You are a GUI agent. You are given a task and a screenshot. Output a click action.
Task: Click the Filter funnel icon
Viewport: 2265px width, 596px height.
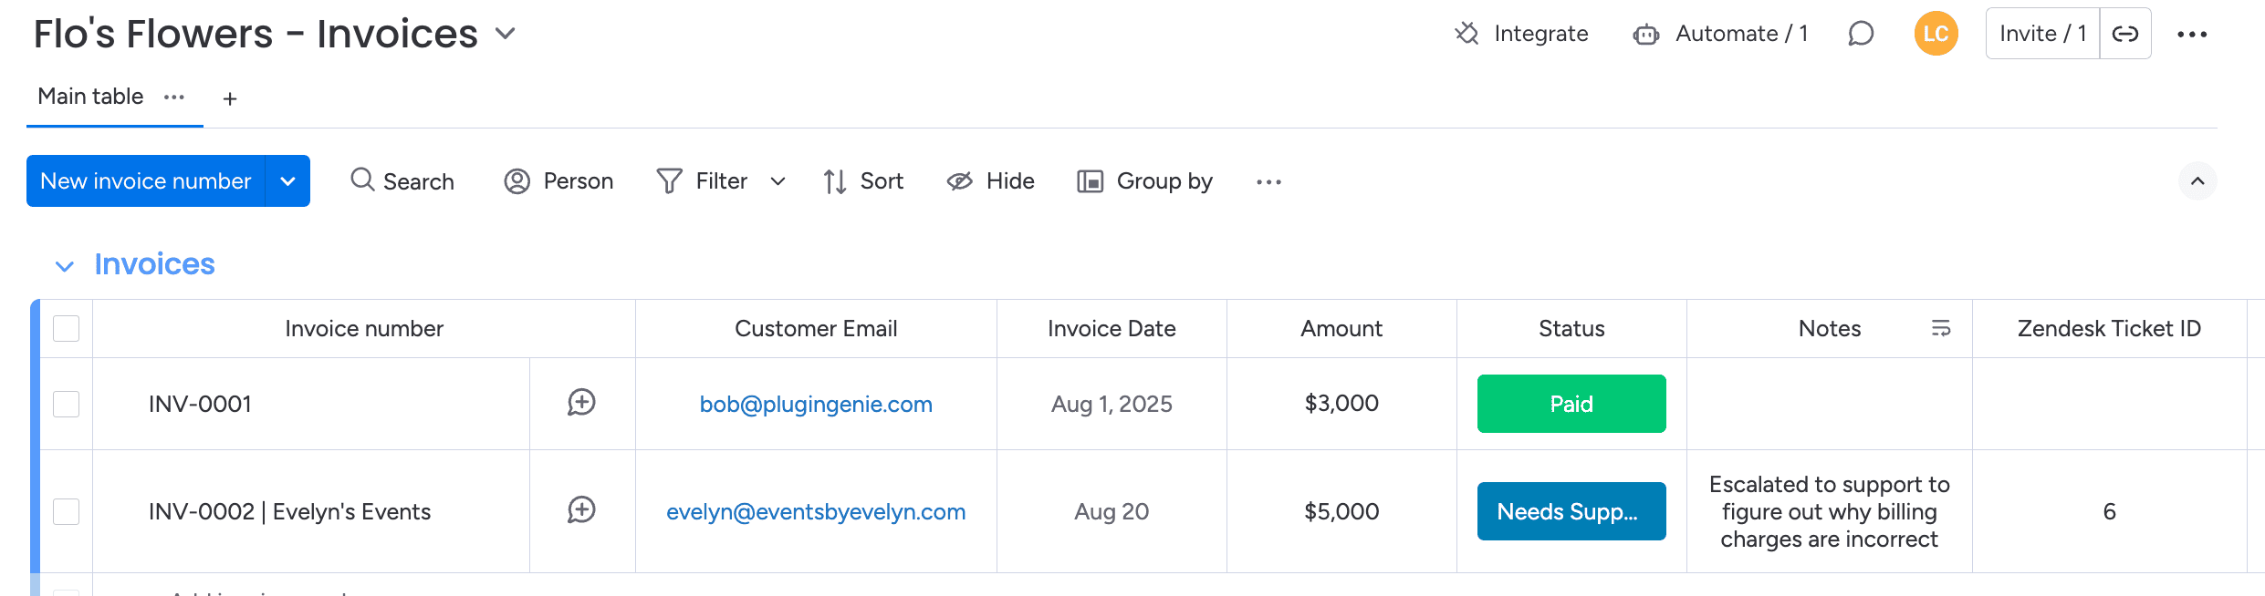[669, 181]
